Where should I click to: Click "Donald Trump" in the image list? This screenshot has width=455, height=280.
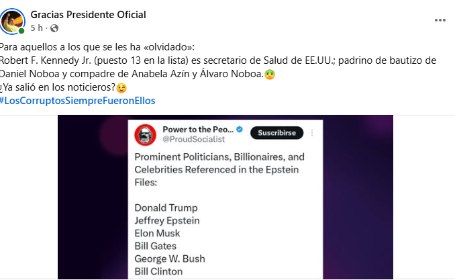[166, 207]
